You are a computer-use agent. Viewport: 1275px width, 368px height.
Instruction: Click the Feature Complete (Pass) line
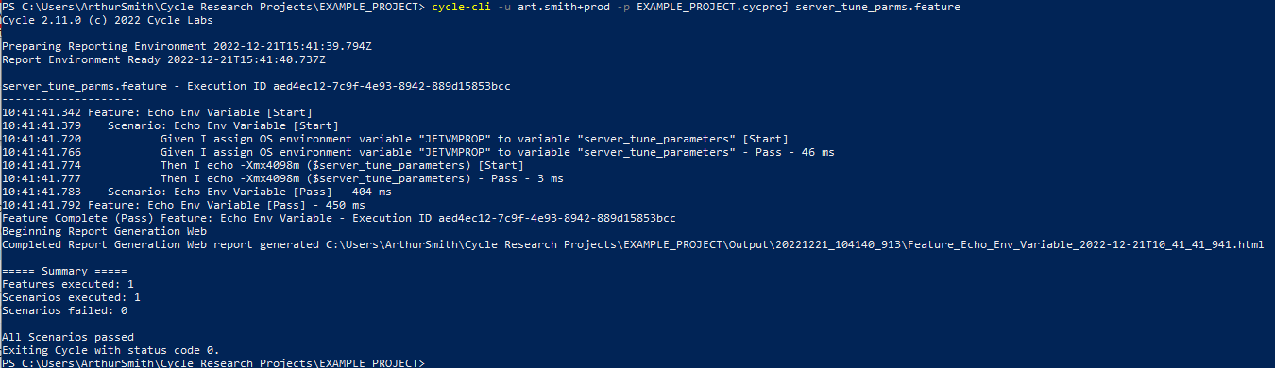(x=339, y=217)
